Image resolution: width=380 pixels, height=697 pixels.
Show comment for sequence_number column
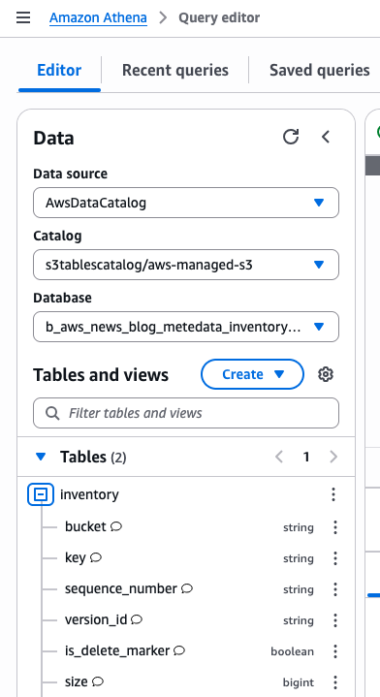[187, 588]
